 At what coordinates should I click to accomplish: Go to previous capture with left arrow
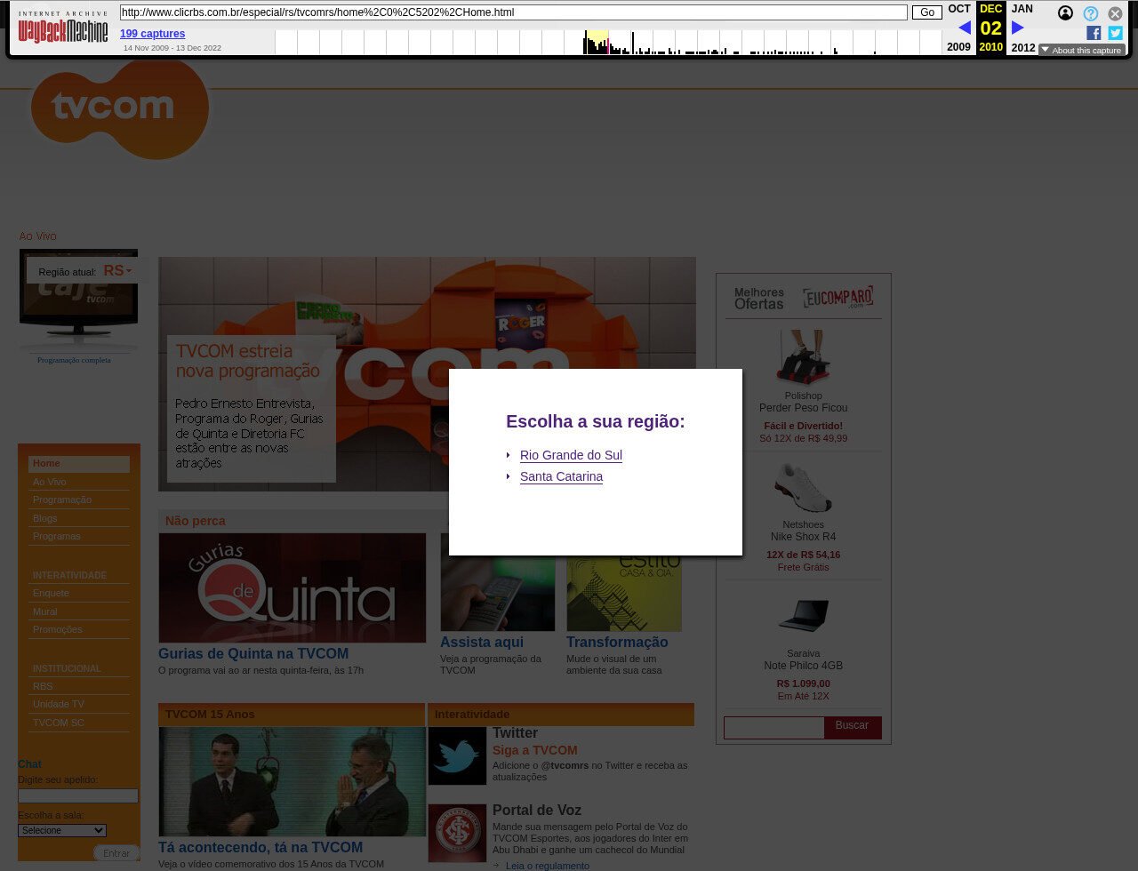(965, 28)
